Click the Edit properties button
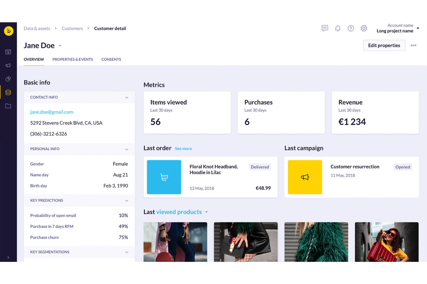This screenshot has width=427, height=284. coord(384,45)
